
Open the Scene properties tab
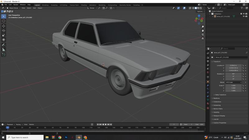208,69
